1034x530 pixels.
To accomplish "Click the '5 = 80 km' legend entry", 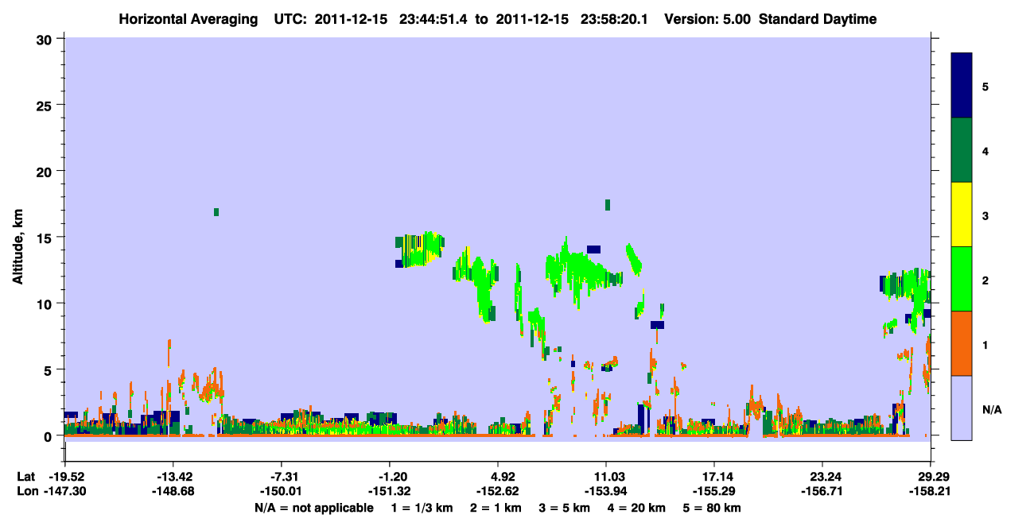I will pyautogui.click(x=713, y=508).
